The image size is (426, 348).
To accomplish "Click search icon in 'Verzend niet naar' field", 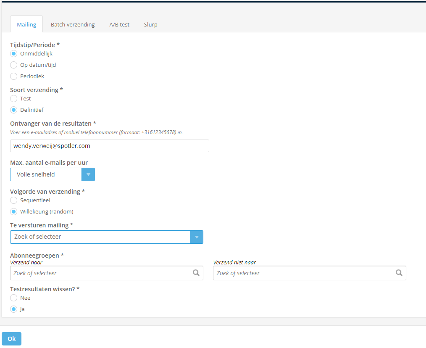I will (x=399, y=273).
